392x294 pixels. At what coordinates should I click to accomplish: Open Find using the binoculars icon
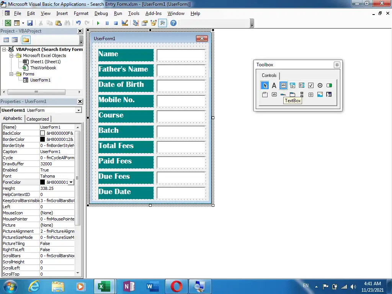tap(67, 23)
